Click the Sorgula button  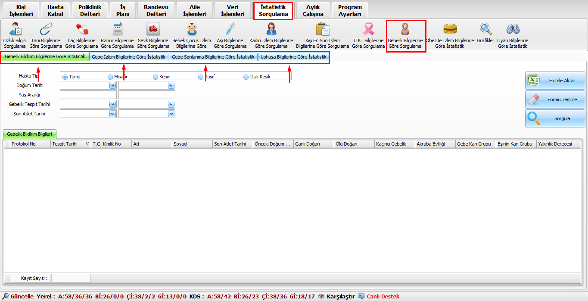pos(555,118)
